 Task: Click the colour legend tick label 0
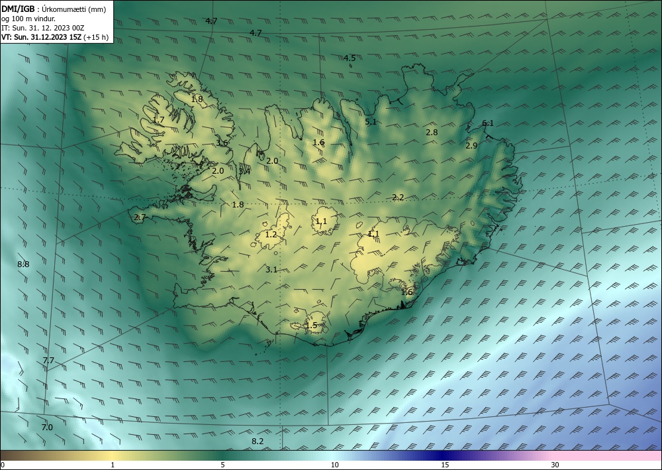(x=3, y=465)
